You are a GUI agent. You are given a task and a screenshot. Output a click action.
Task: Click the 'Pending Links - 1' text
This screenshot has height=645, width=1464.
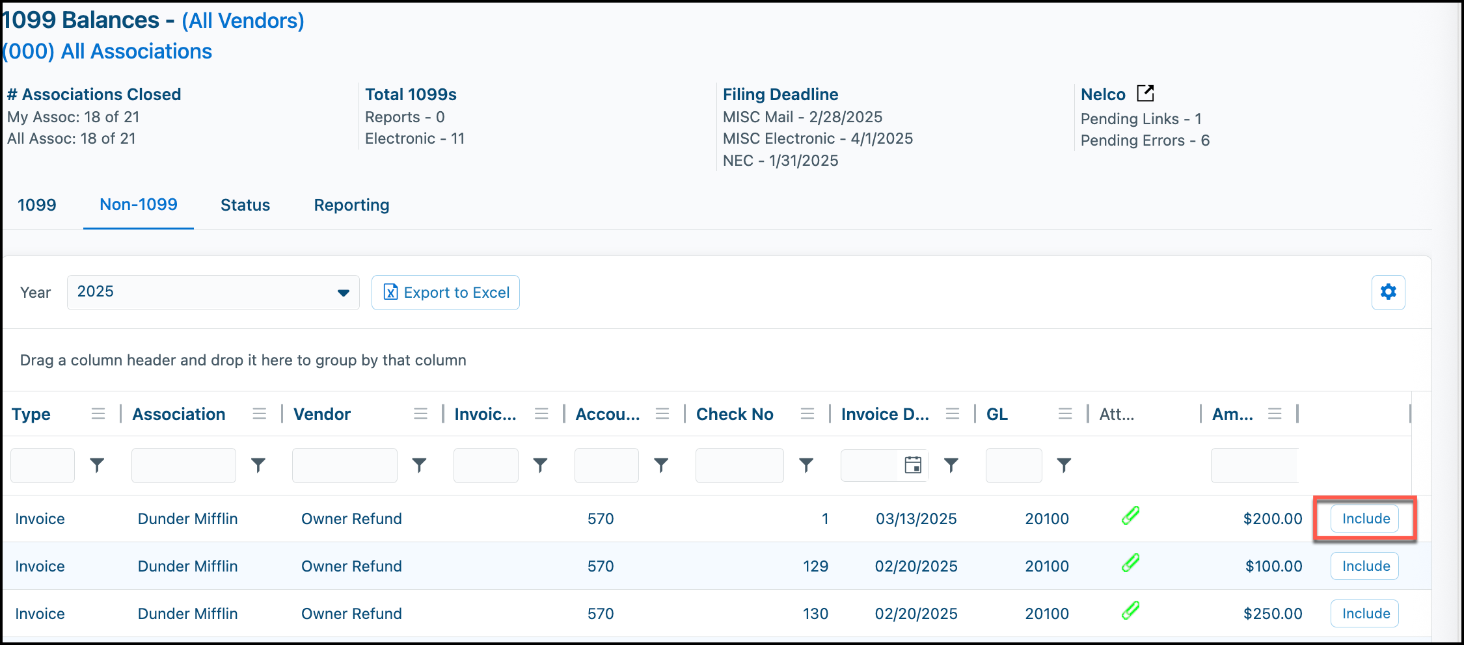pyautogui.click(x=1141, y=119)
